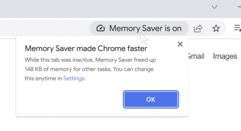Click blank page area below the popup

(102, 124)
